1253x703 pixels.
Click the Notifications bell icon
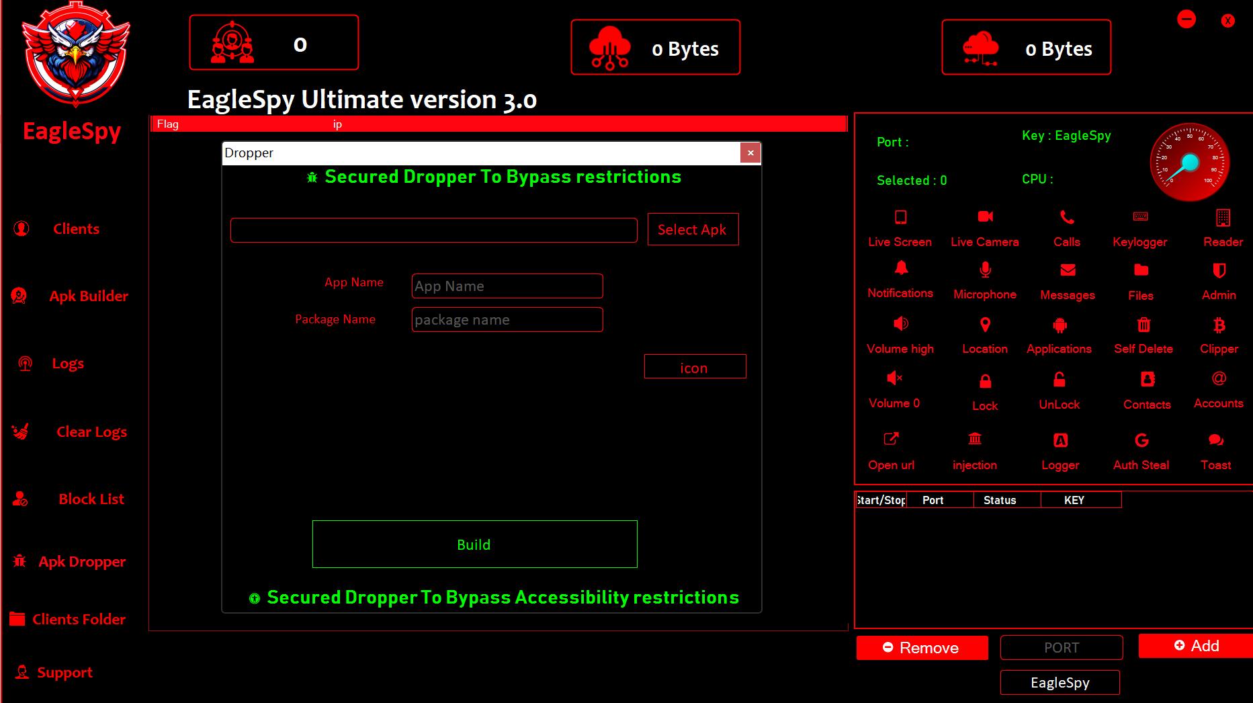(901, 268)
